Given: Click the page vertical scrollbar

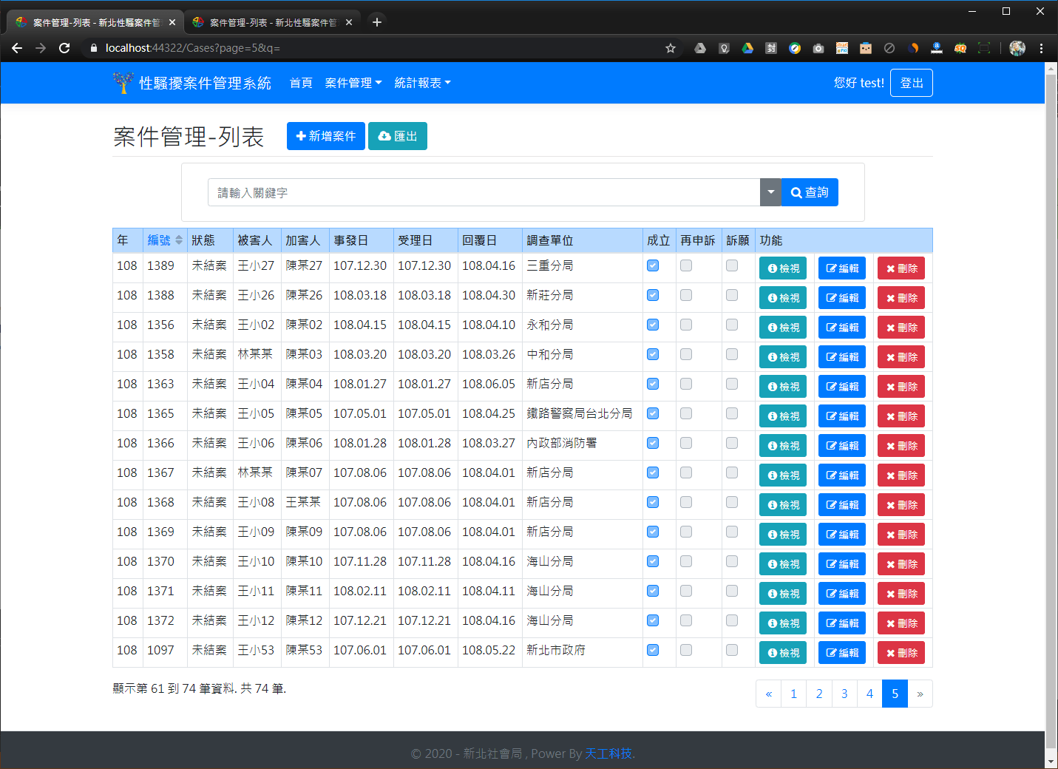Looking at the screenshot, I should coord(1051,410).
